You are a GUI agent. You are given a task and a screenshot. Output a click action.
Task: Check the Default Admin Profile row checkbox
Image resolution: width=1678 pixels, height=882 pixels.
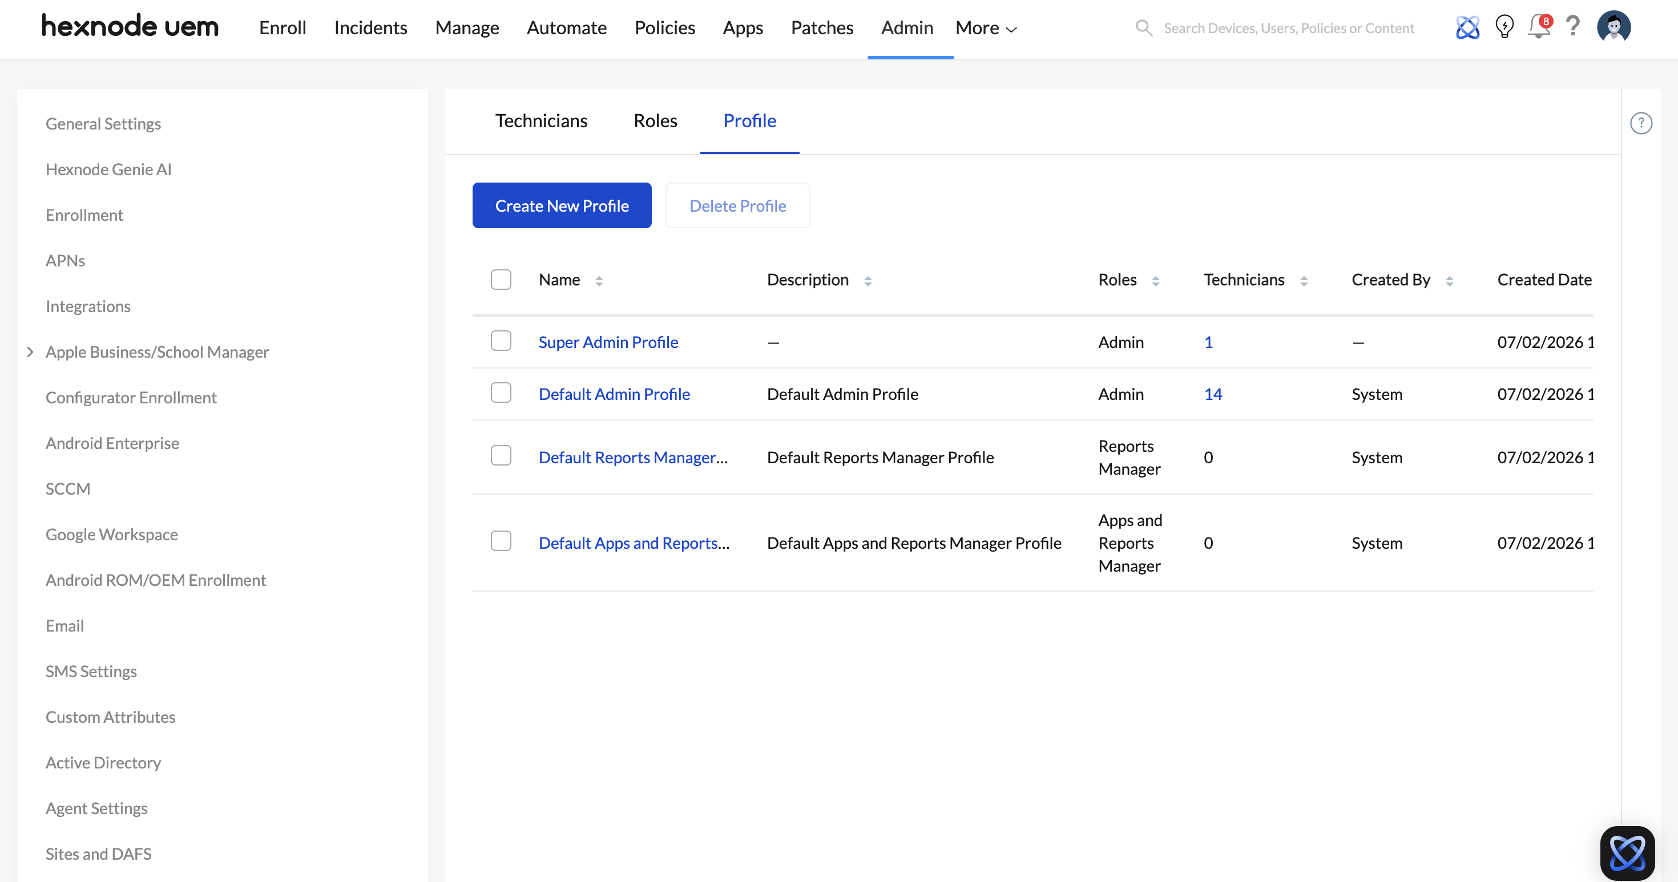[x=501, y=393]
